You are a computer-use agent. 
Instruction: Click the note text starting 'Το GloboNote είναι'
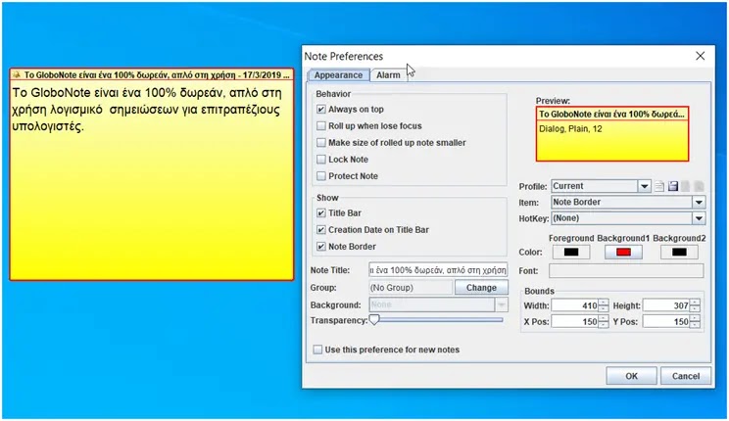click(147, 110)
